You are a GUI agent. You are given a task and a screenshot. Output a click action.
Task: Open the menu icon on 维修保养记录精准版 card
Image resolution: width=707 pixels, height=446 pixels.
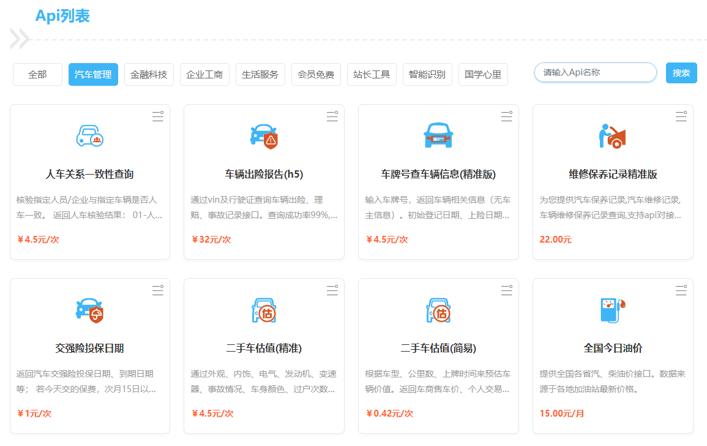tap(681, 116)
